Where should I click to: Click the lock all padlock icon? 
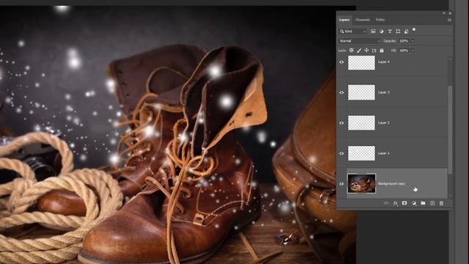click(x=382, y=51)
